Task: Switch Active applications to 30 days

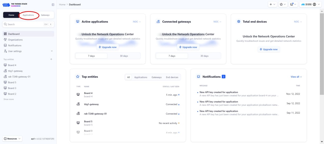Action: 124,56
